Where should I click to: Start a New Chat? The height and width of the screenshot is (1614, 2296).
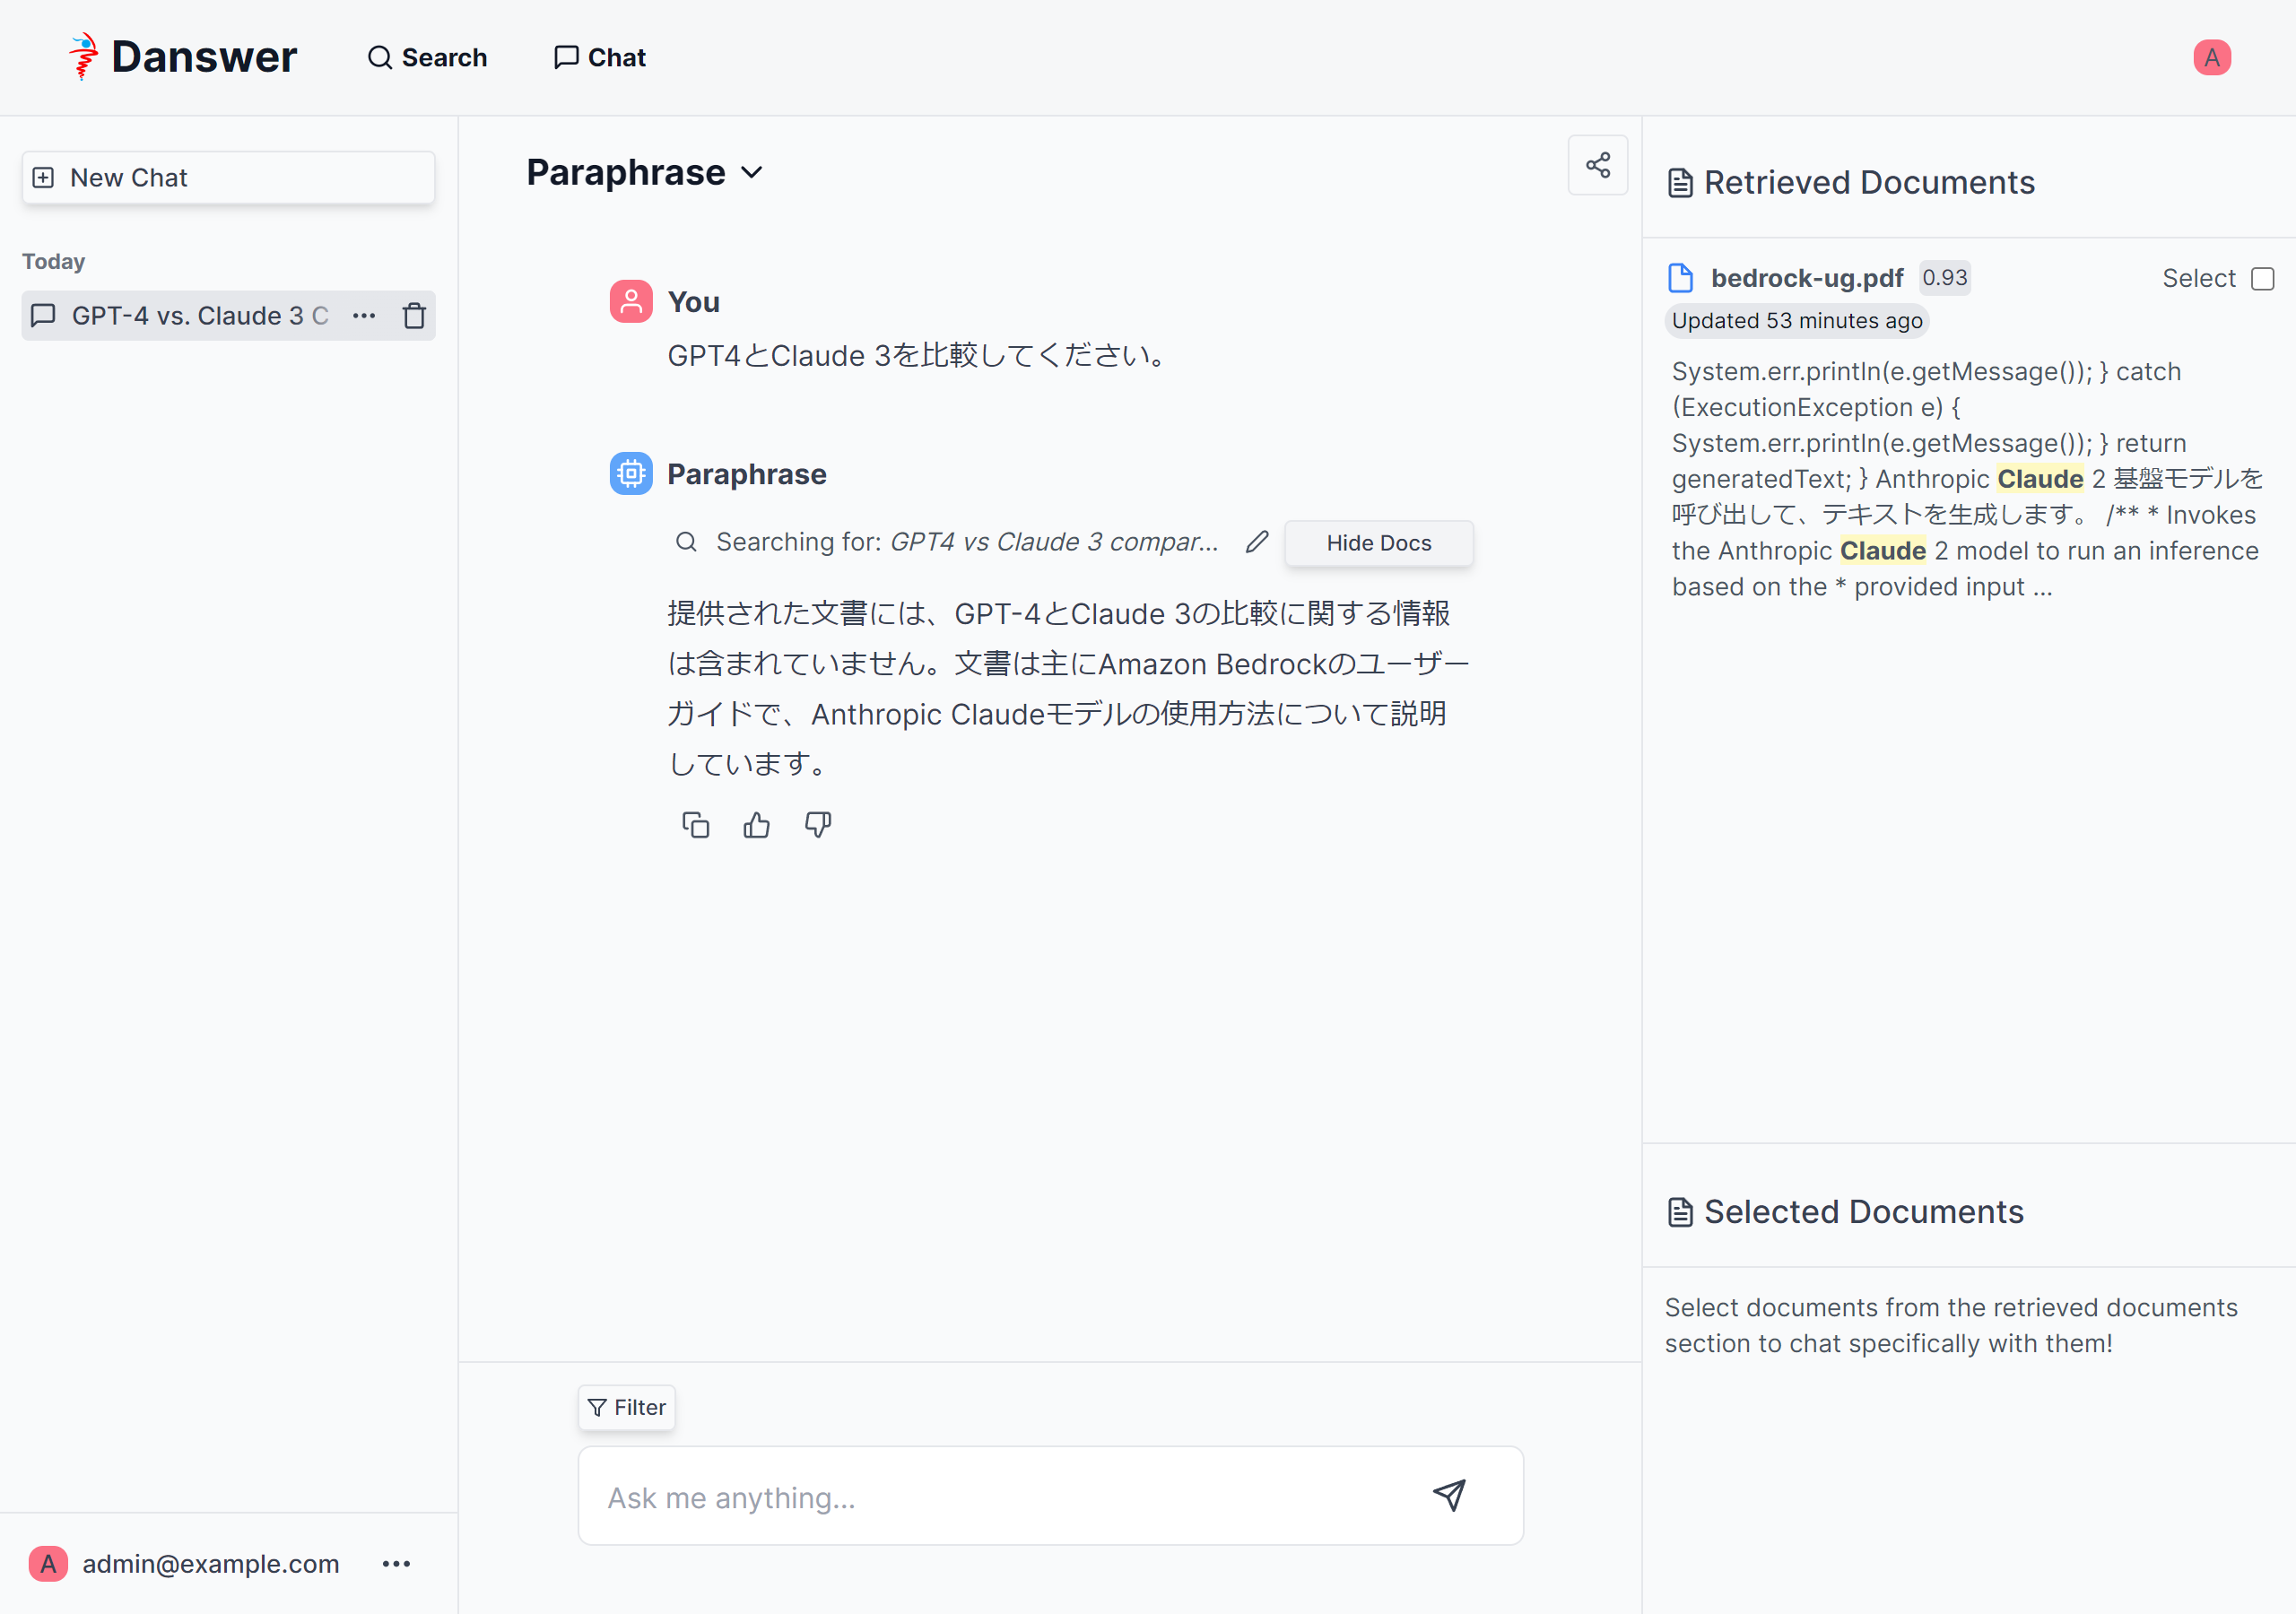coord(228,178)
